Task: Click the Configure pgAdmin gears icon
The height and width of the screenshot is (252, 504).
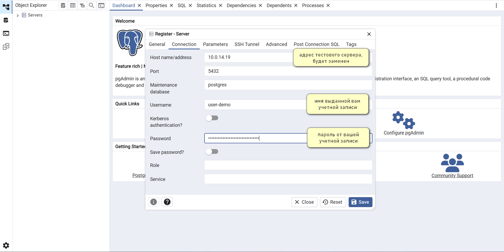Action: pyautogui.click(x=404, y=120)
